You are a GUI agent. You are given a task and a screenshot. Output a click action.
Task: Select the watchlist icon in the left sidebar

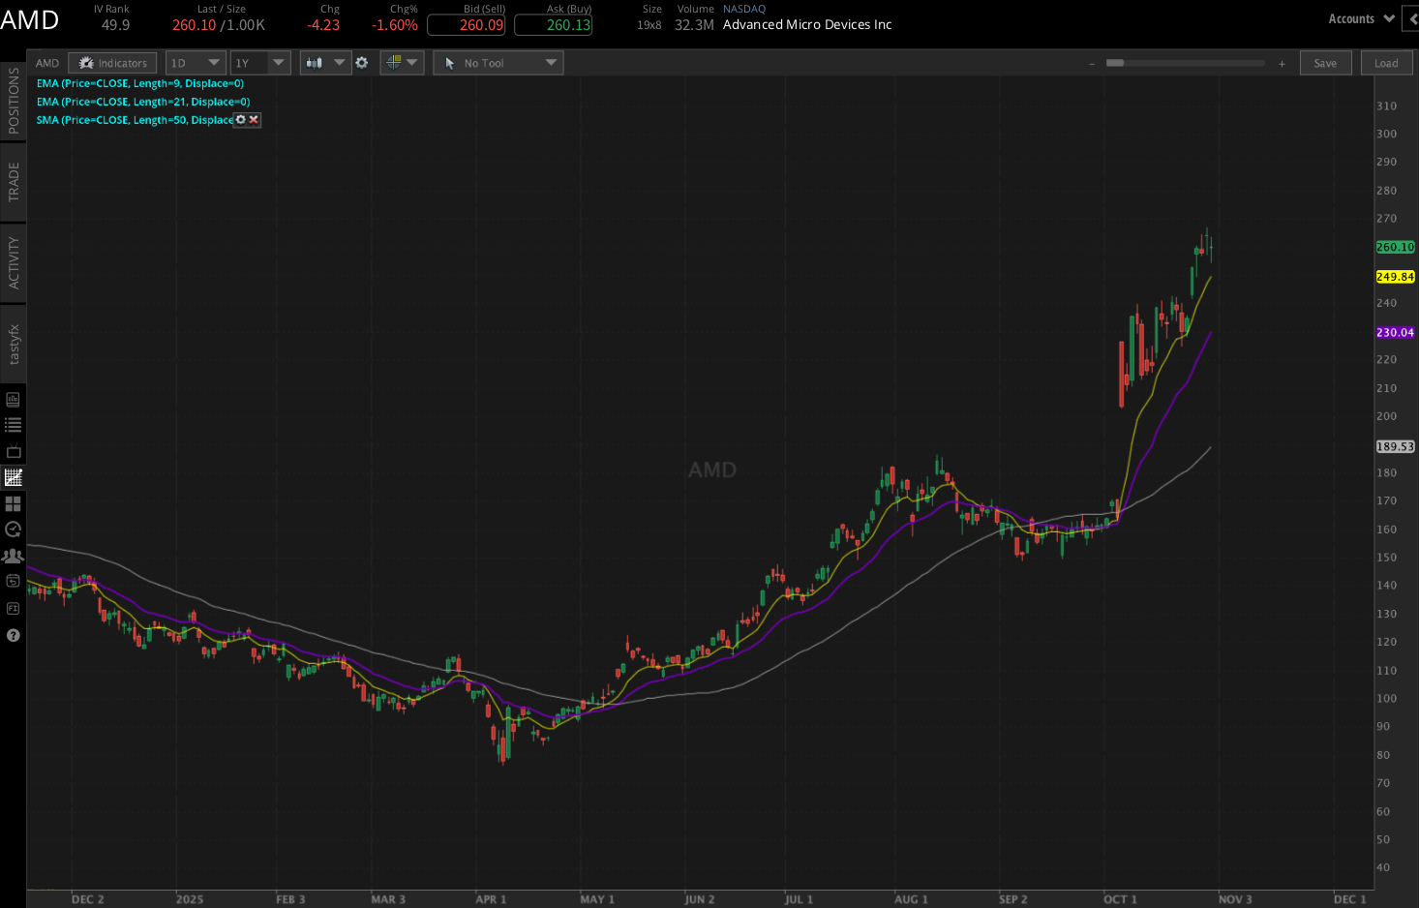pos(14,424)
